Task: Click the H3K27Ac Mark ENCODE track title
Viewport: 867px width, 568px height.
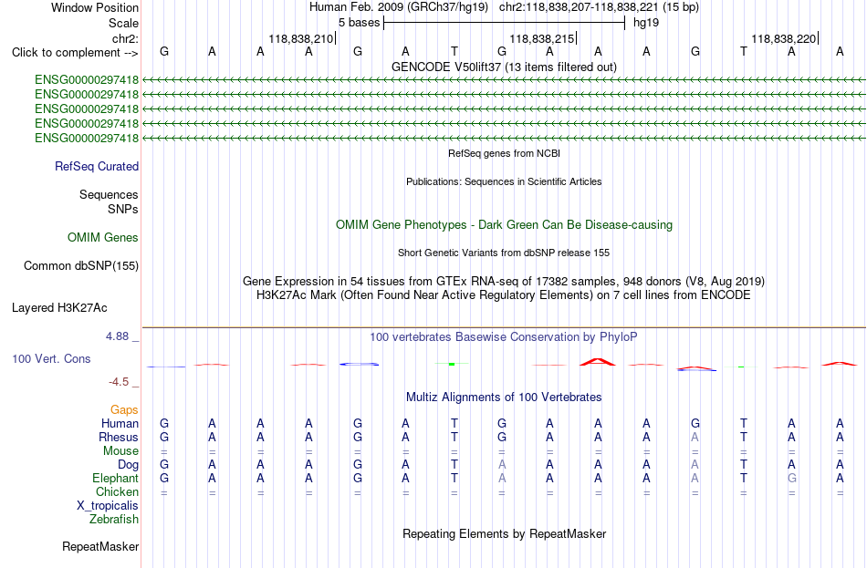Action: coord(504,295)
